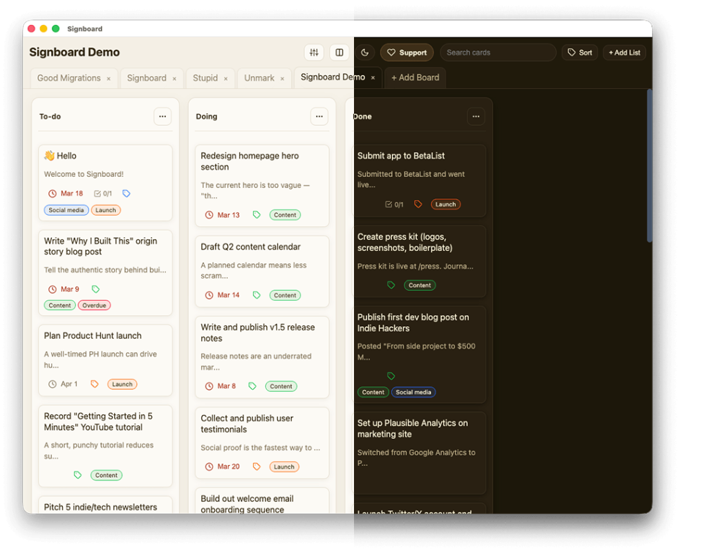708x553 pixels.
Task: Add a new board tab
Action: 415,77
